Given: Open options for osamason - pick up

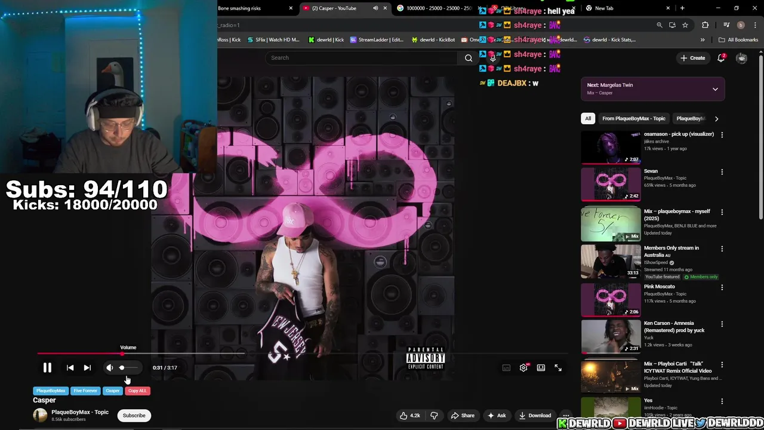Looking at the screenshot, I should point(722,135).
